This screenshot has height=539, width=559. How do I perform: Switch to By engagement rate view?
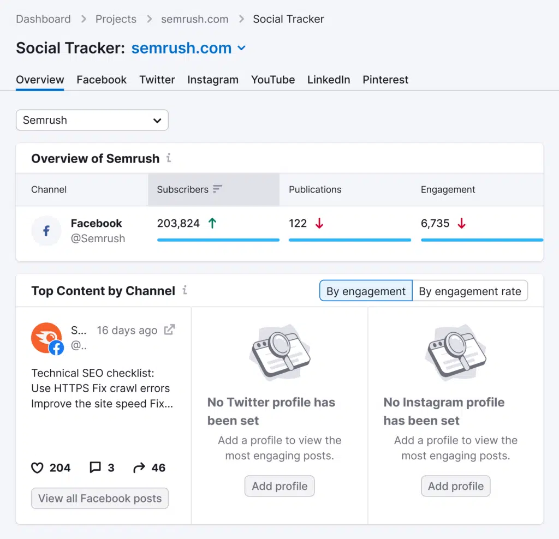[x=470, y=291]
